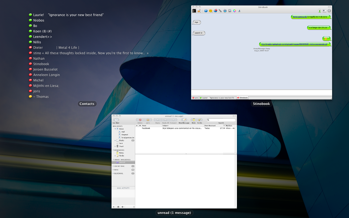Sort messages by Date Received column
Screen dimensions: 349x218
pyautogui.click(x=215, y=126)
